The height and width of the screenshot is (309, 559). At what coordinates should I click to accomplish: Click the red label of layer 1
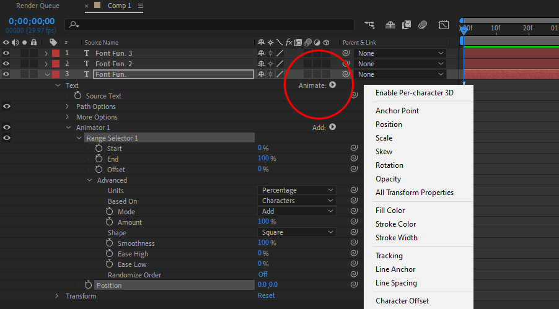coord(55,53)
